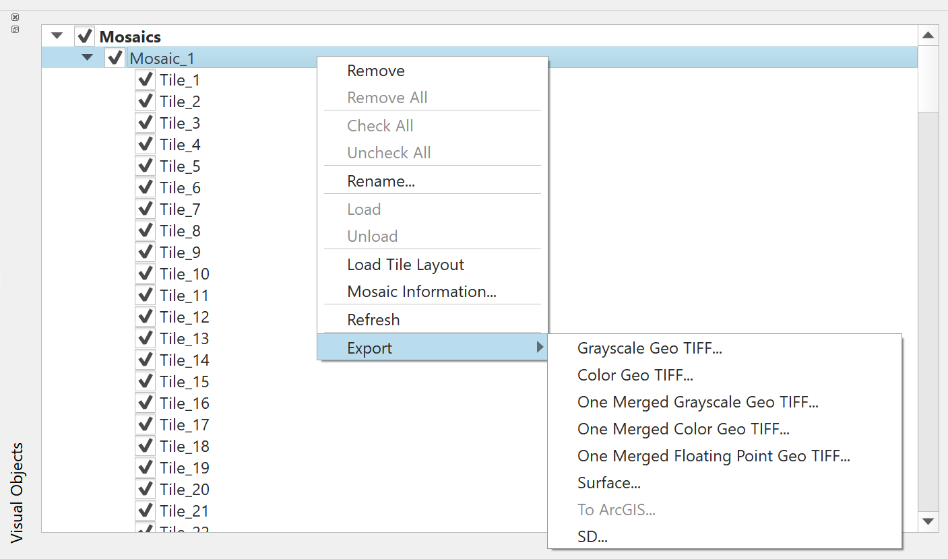948x559 pixels.
Task: Select the Tile_18 tree item
Action: click(x=184, y=446)
